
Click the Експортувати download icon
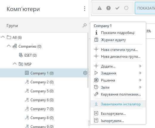click(96, 113)
